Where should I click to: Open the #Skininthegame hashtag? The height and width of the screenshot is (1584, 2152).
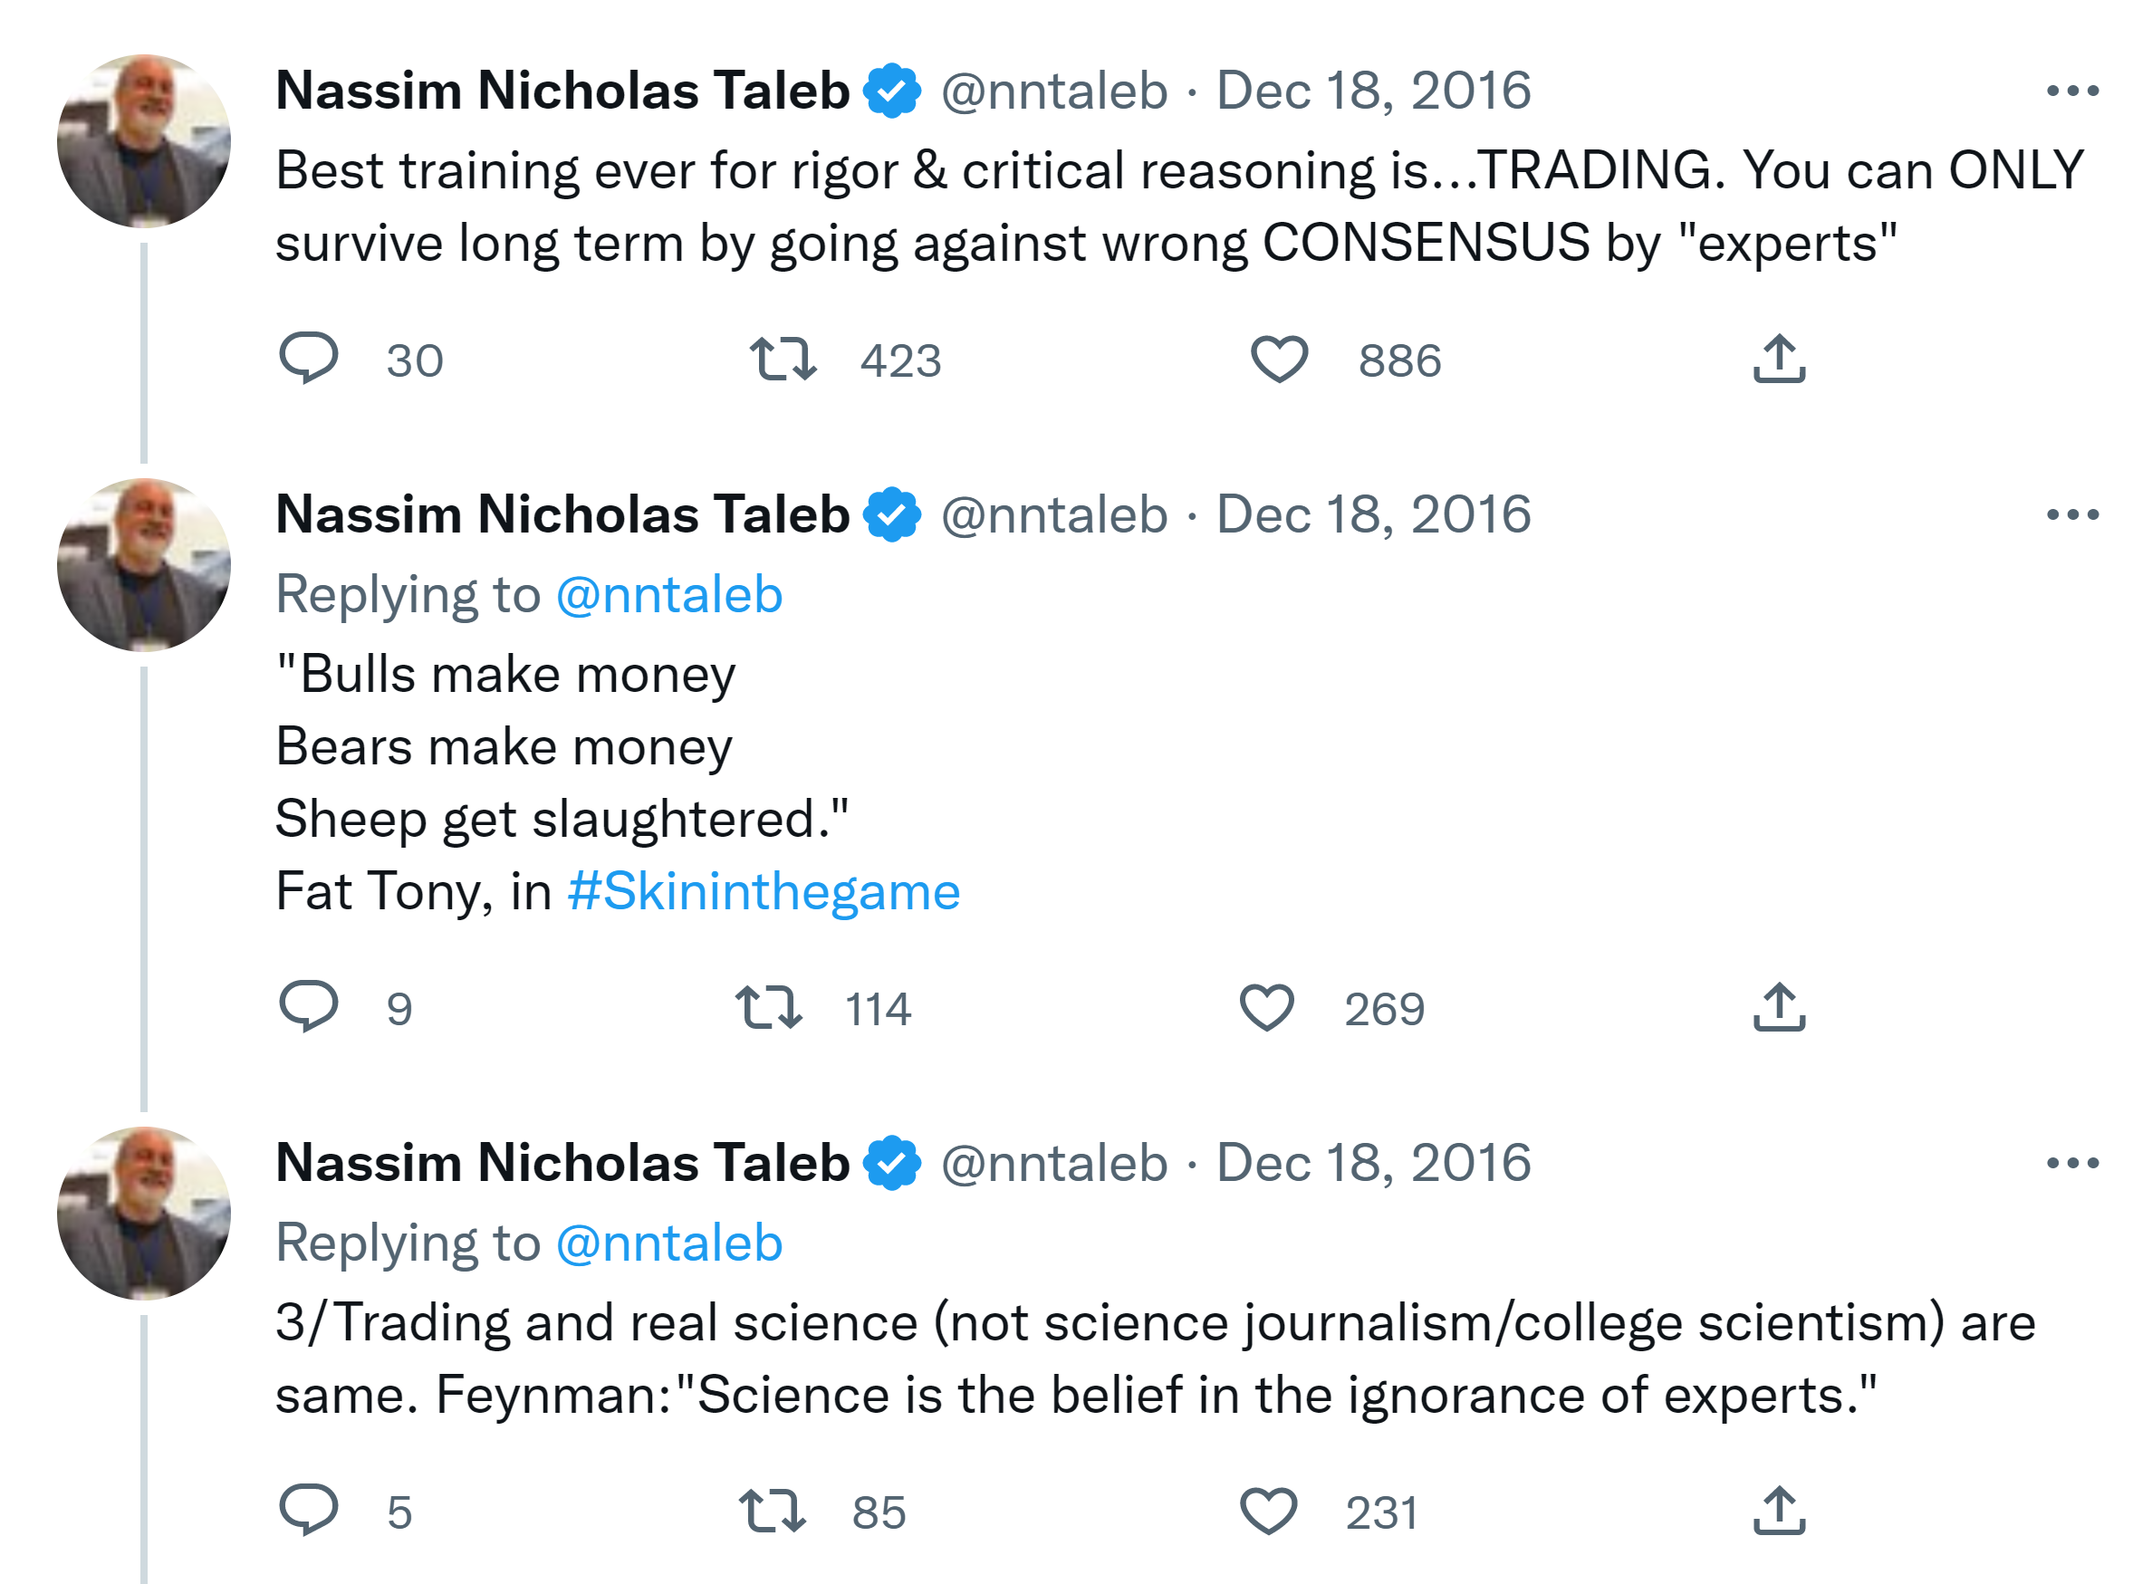(764, 891)
